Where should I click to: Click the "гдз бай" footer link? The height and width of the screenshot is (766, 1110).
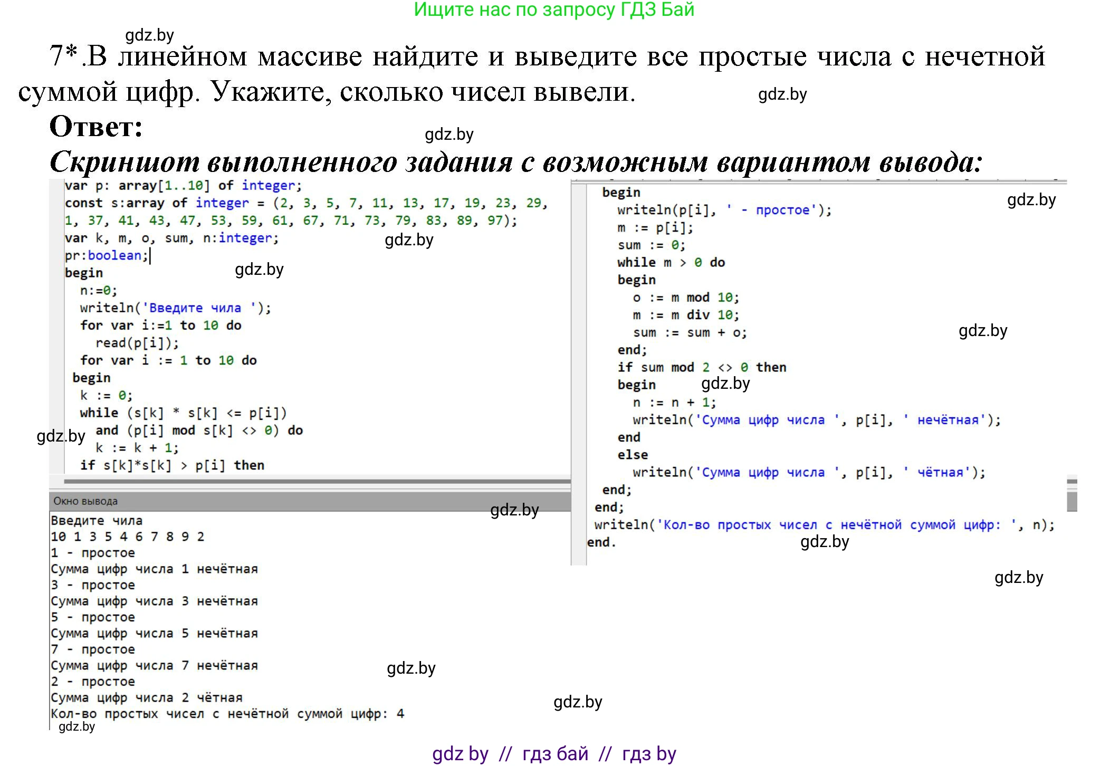point(556,753)
